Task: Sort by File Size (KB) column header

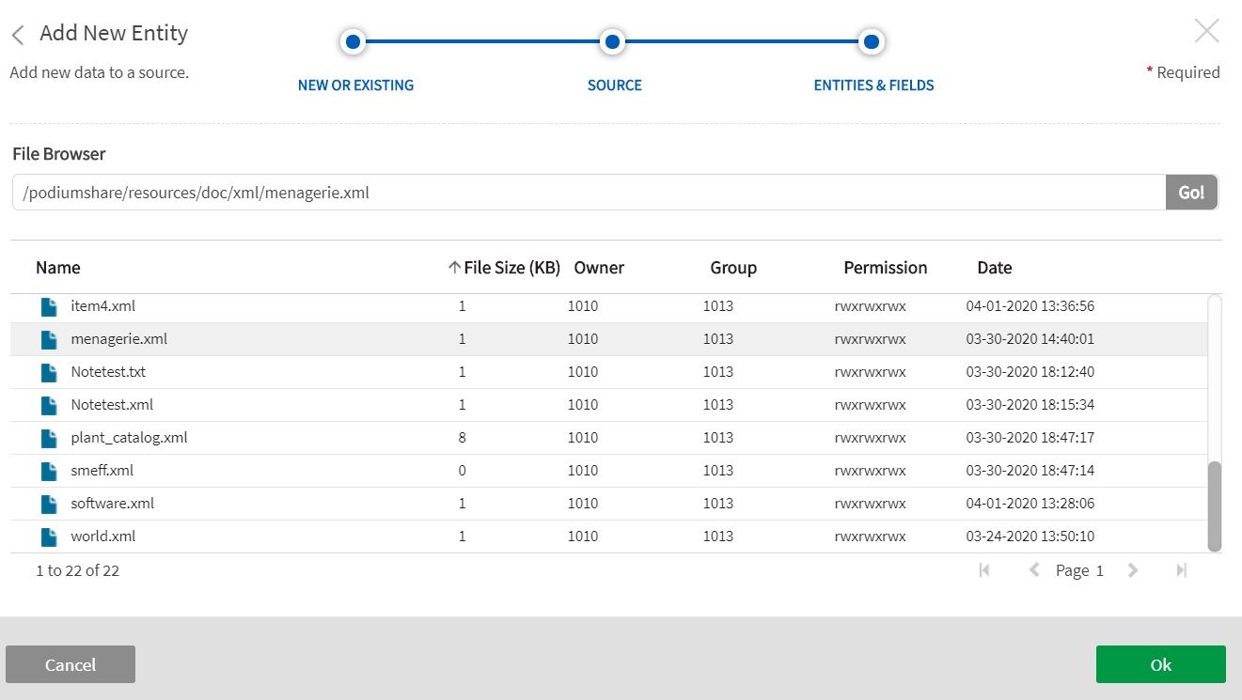Action: 512,268
